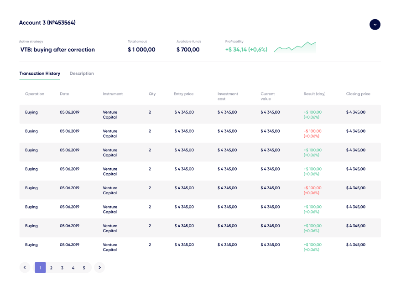Open page 4 of the transaction history
Image resolution: width=401 pixels, height=296 pixels.
coord(73,268)
